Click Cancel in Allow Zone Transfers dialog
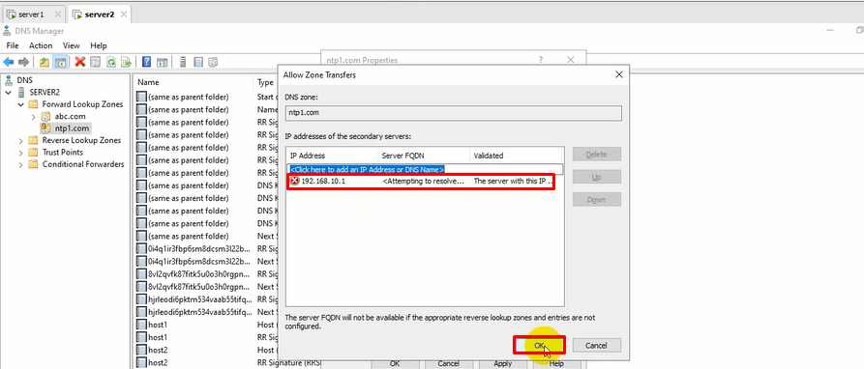This screenshot has height=369, width=864. [597, 346]
